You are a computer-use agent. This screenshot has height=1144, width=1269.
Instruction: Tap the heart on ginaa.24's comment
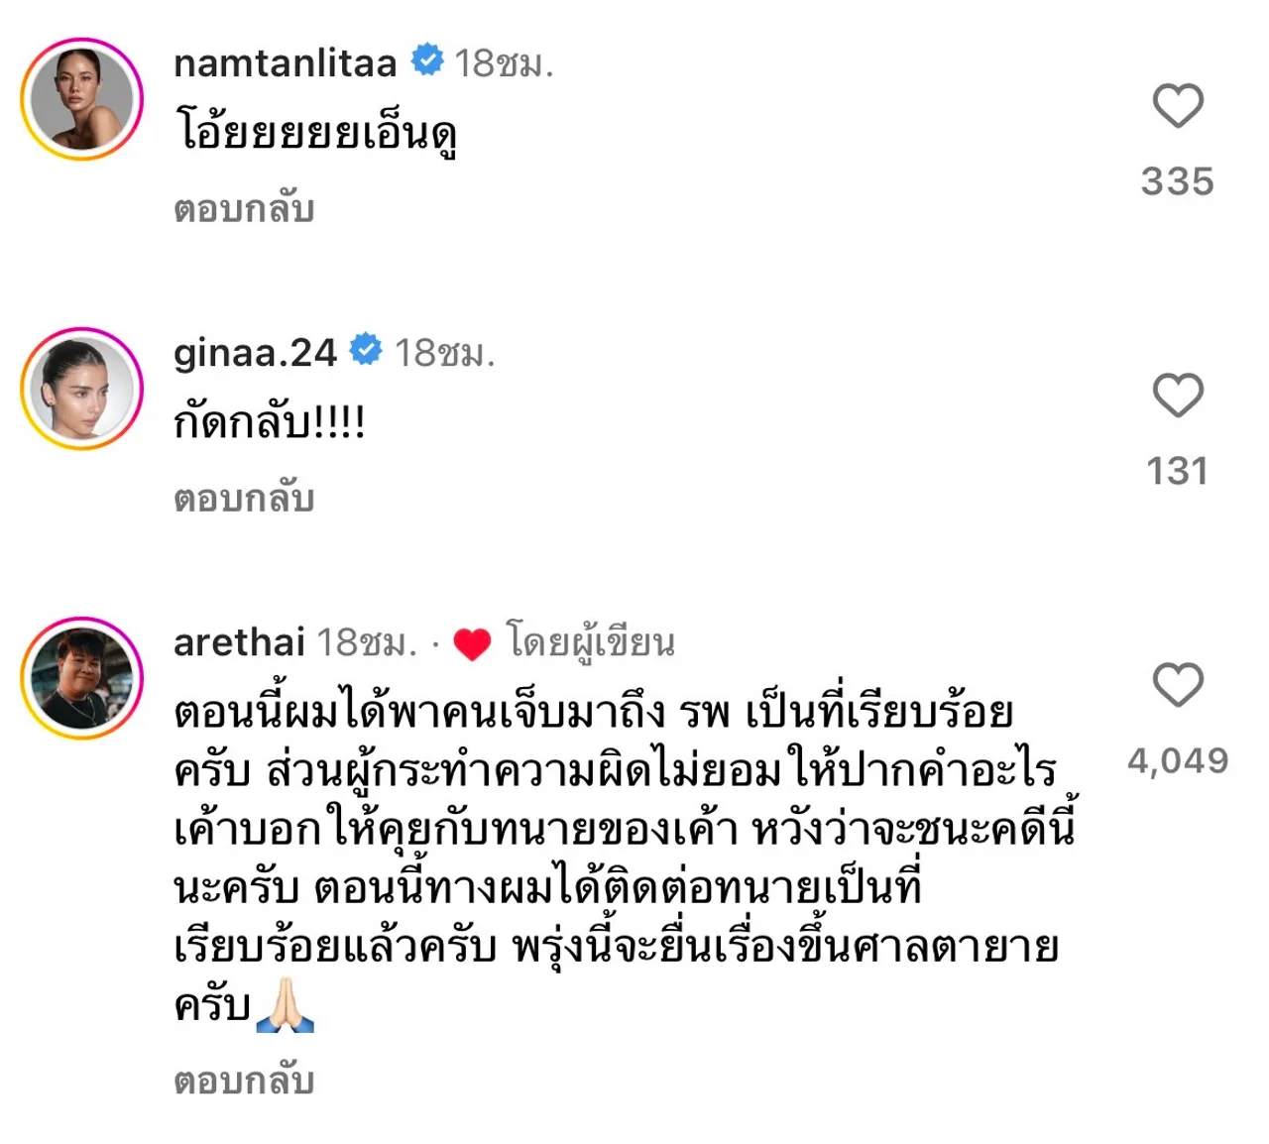(1178, 396)
